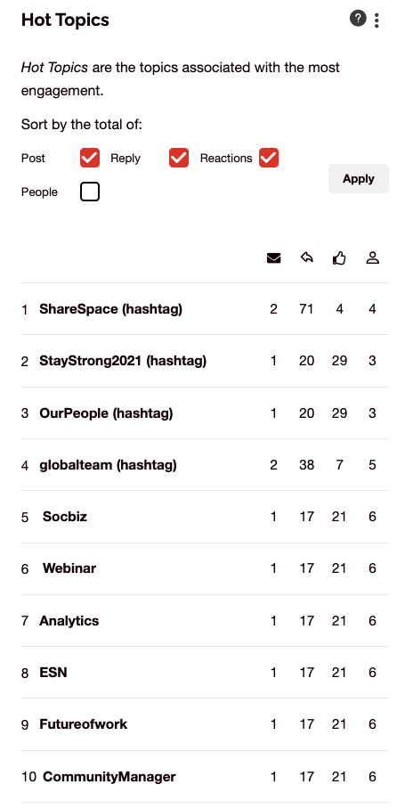Viewport: 413px width, 809px height.
Task: Open the Webinar topic
Action: 69,568
